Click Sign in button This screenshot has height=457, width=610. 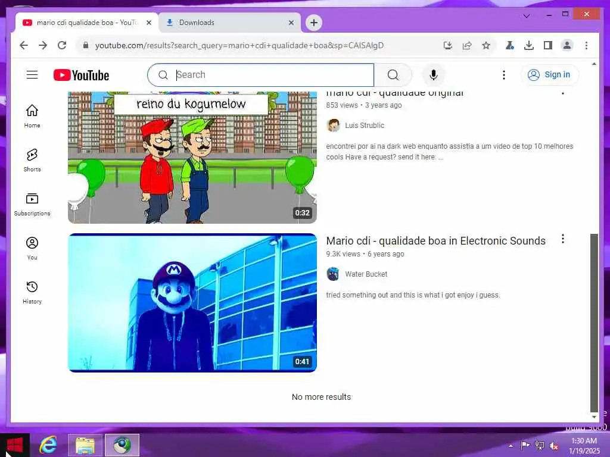click(549, 74)
